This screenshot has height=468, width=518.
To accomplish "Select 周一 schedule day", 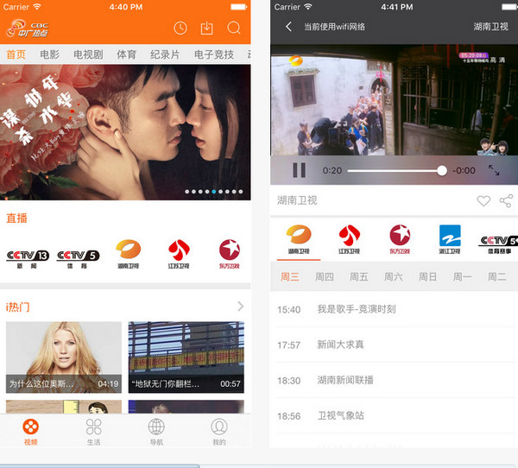I will pyautogui.click(x=463, y=276).
